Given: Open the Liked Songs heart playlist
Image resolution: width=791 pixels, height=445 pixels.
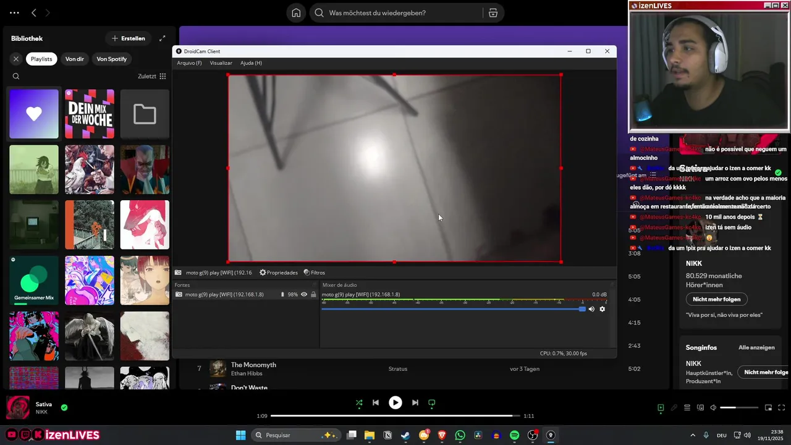Looking at the screenshot, I should (34, 114).
